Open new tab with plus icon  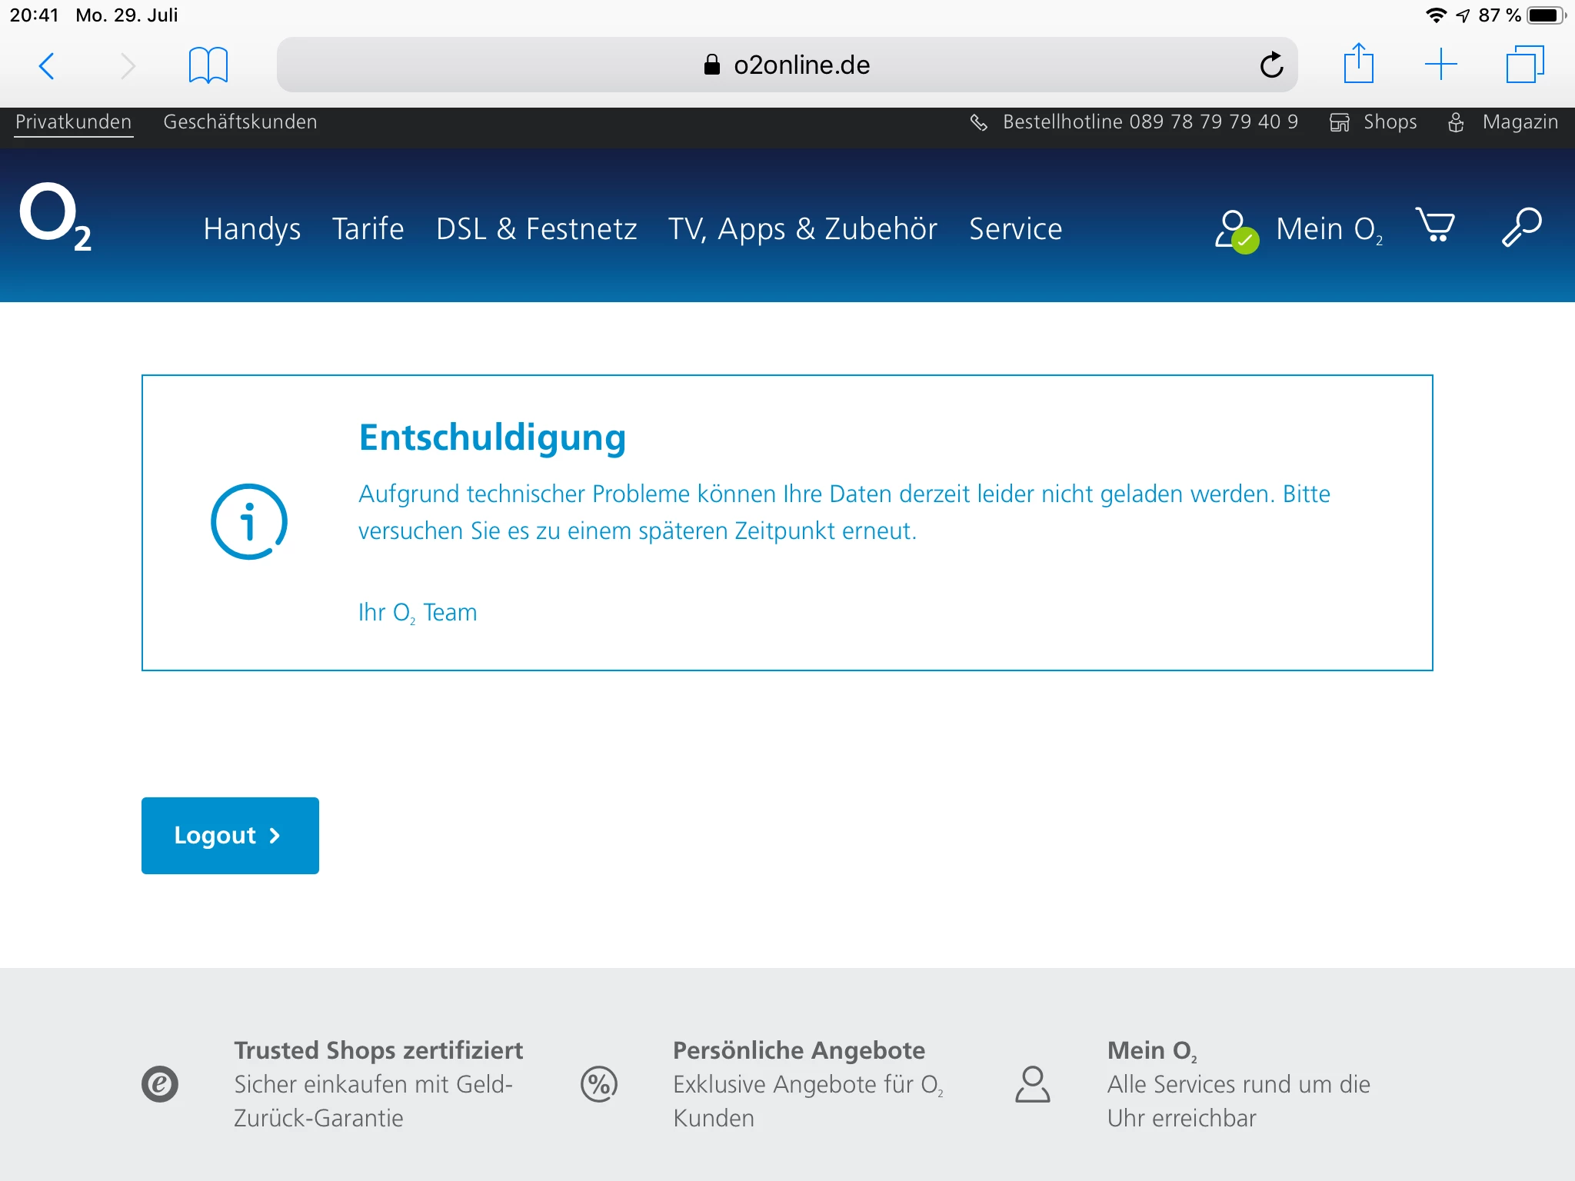(x=1440, y=65)
